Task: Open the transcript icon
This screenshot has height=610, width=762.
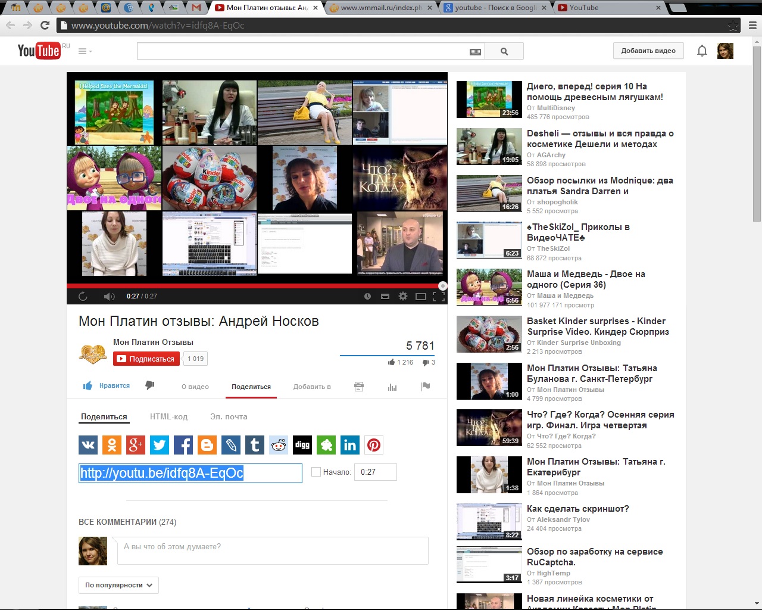Action: pyautogui.click(x=359, y=387)
